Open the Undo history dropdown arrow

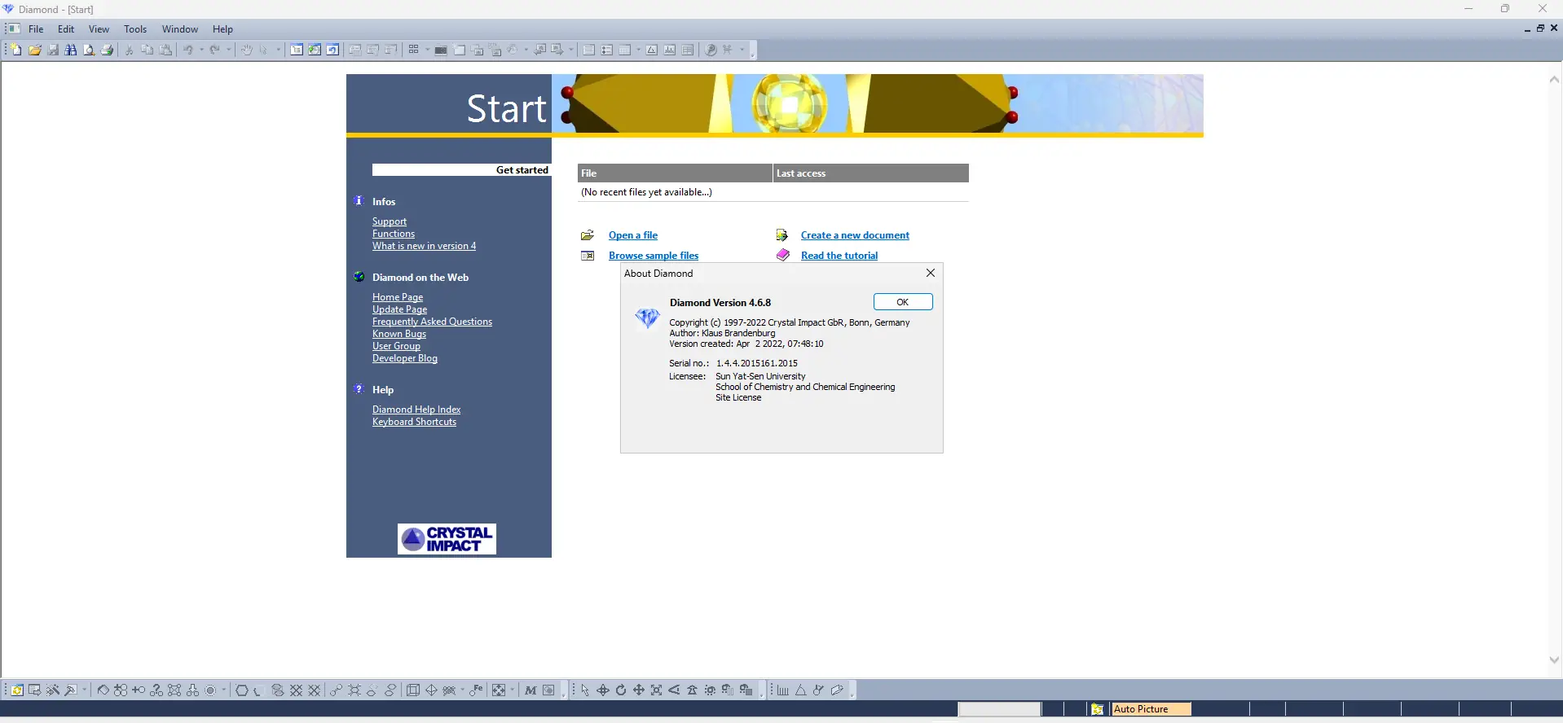201,50
